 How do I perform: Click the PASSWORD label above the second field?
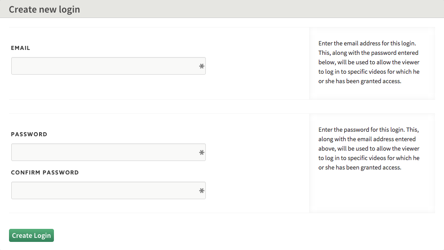29,134
